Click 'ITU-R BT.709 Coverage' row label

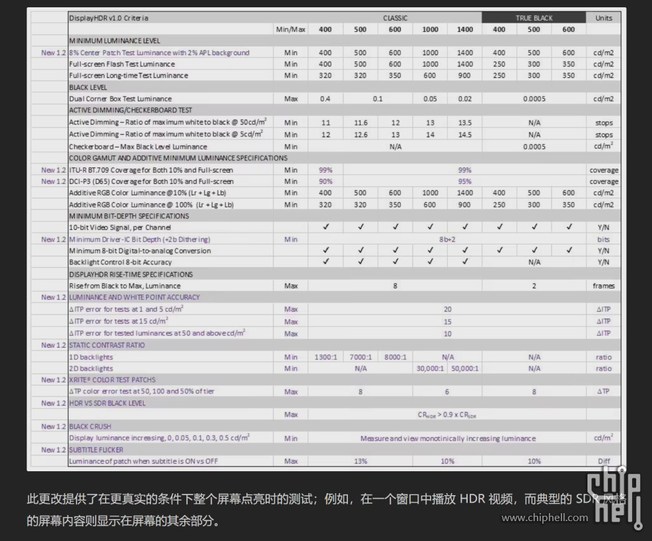pos(151,170)
